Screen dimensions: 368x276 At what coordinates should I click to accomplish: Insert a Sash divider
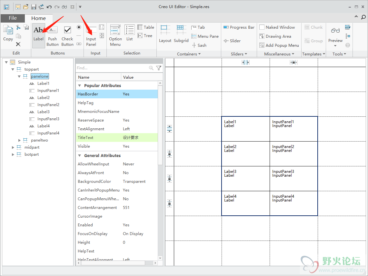click(x=199, y=45)
